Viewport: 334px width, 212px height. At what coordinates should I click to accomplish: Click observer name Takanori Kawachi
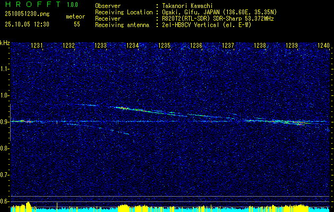point(187,6)
